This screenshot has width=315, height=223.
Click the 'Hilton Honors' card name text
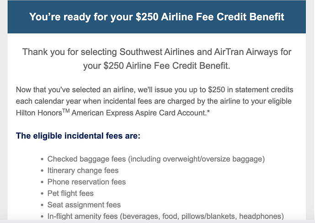(39, 113)
